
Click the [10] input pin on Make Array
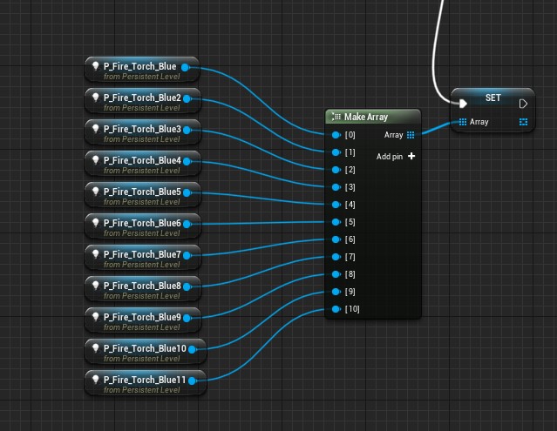click(336, 309)
